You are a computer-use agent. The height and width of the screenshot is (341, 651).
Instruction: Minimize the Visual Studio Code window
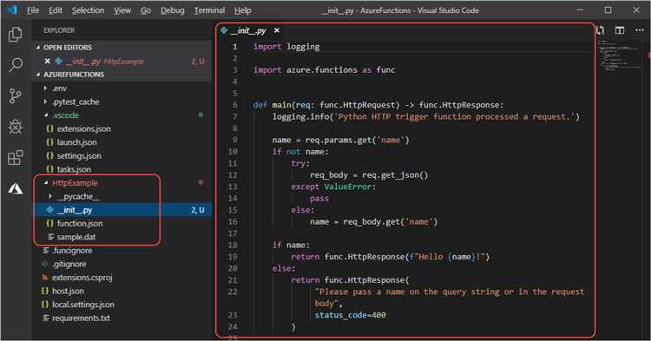(x=580, y=10)
